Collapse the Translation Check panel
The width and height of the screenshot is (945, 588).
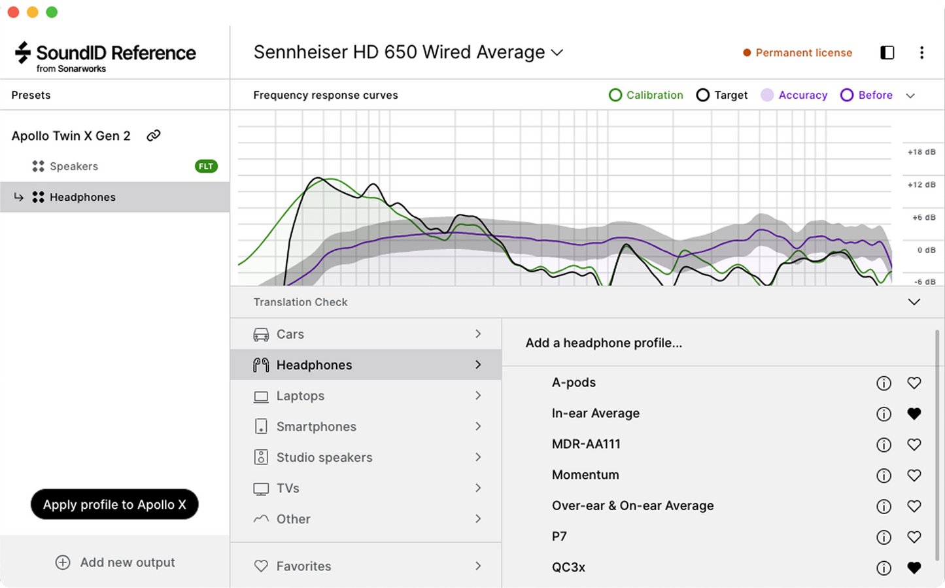coord(914,302)
